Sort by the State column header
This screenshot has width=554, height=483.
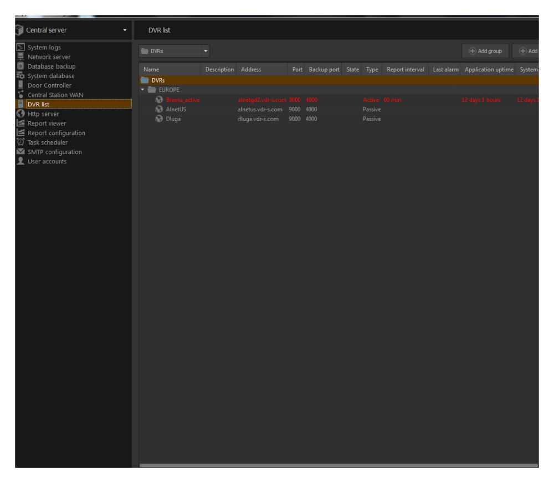click(352, 70)
